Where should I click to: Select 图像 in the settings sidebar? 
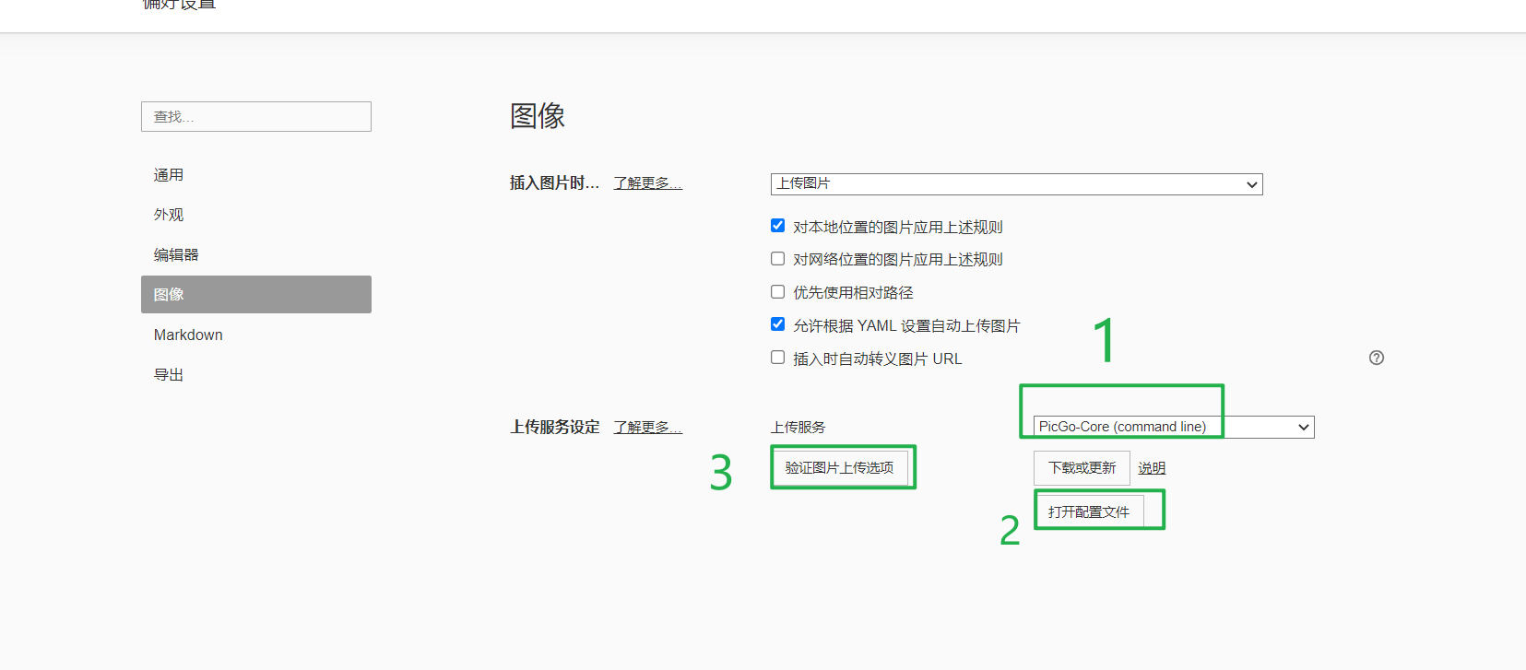(x=256, y=295)
